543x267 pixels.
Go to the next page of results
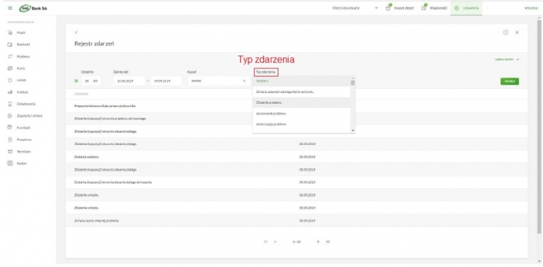[x=318, y=242]
